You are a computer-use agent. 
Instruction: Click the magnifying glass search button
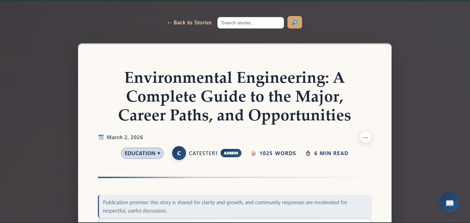294,22
